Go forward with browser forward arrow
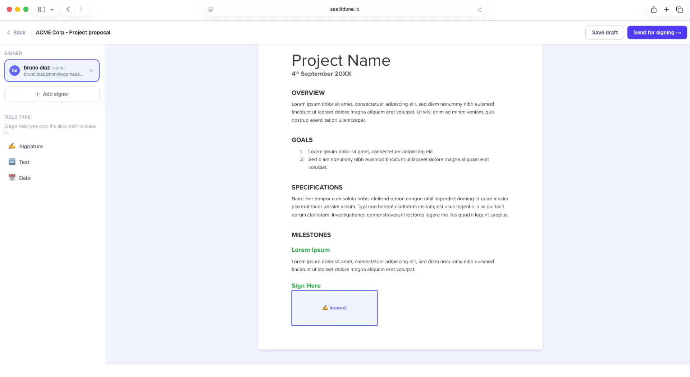 [x=81, y=9]
